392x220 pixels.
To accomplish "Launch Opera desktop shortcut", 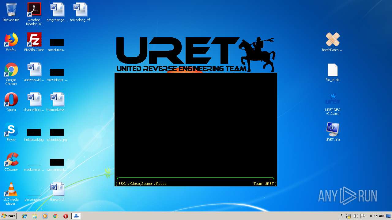I will 11,102.
